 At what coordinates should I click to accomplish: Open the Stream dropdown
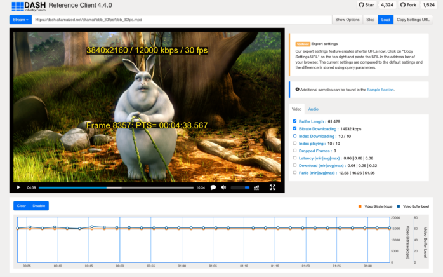point(20,20)
